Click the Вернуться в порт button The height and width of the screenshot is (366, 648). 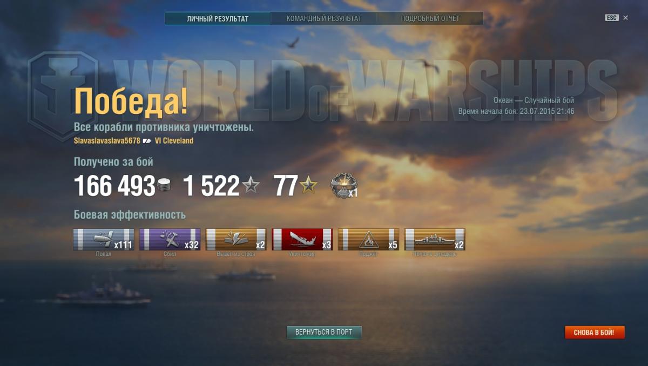tap(323, 332)
